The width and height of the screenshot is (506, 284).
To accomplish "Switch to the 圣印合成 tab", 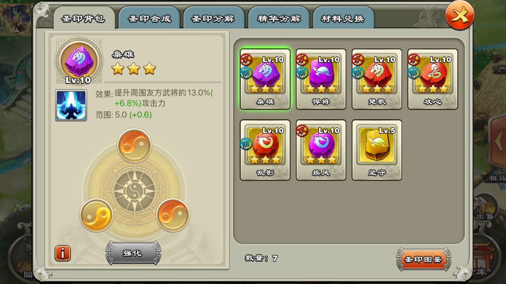I will 149,18.
